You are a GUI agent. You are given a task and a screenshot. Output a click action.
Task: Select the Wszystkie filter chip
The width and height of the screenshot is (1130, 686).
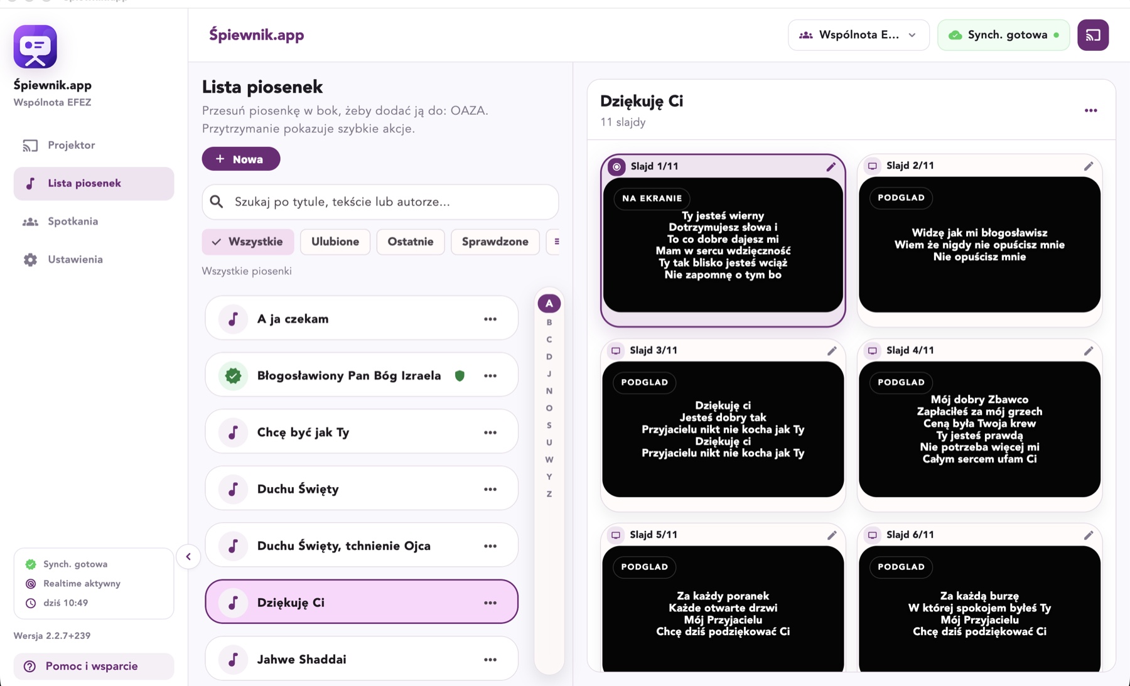coord(248,242)
